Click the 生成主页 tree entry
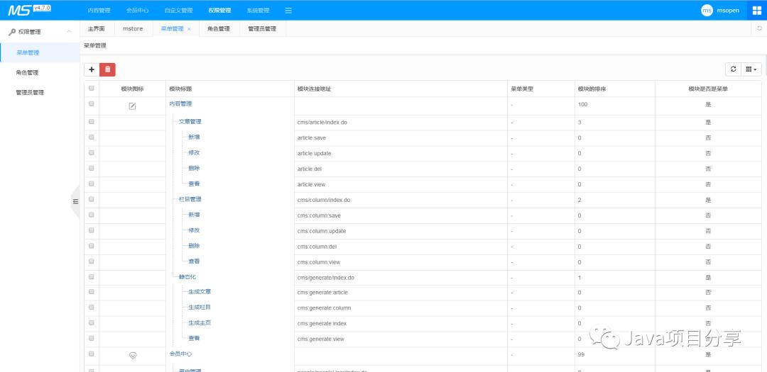This screenshot has height=372, width=767. 200,322
